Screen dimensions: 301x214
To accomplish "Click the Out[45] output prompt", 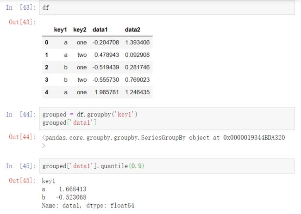I will coord(22,180).
